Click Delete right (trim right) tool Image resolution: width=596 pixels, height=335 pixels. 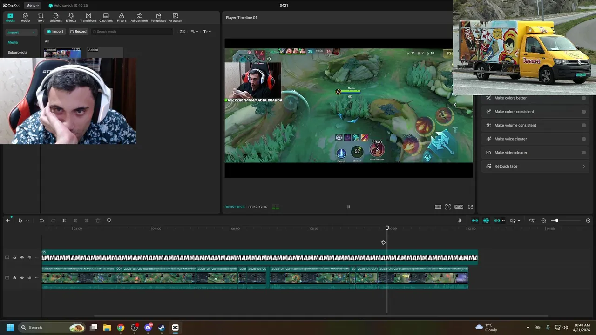(x=87, y=221)
